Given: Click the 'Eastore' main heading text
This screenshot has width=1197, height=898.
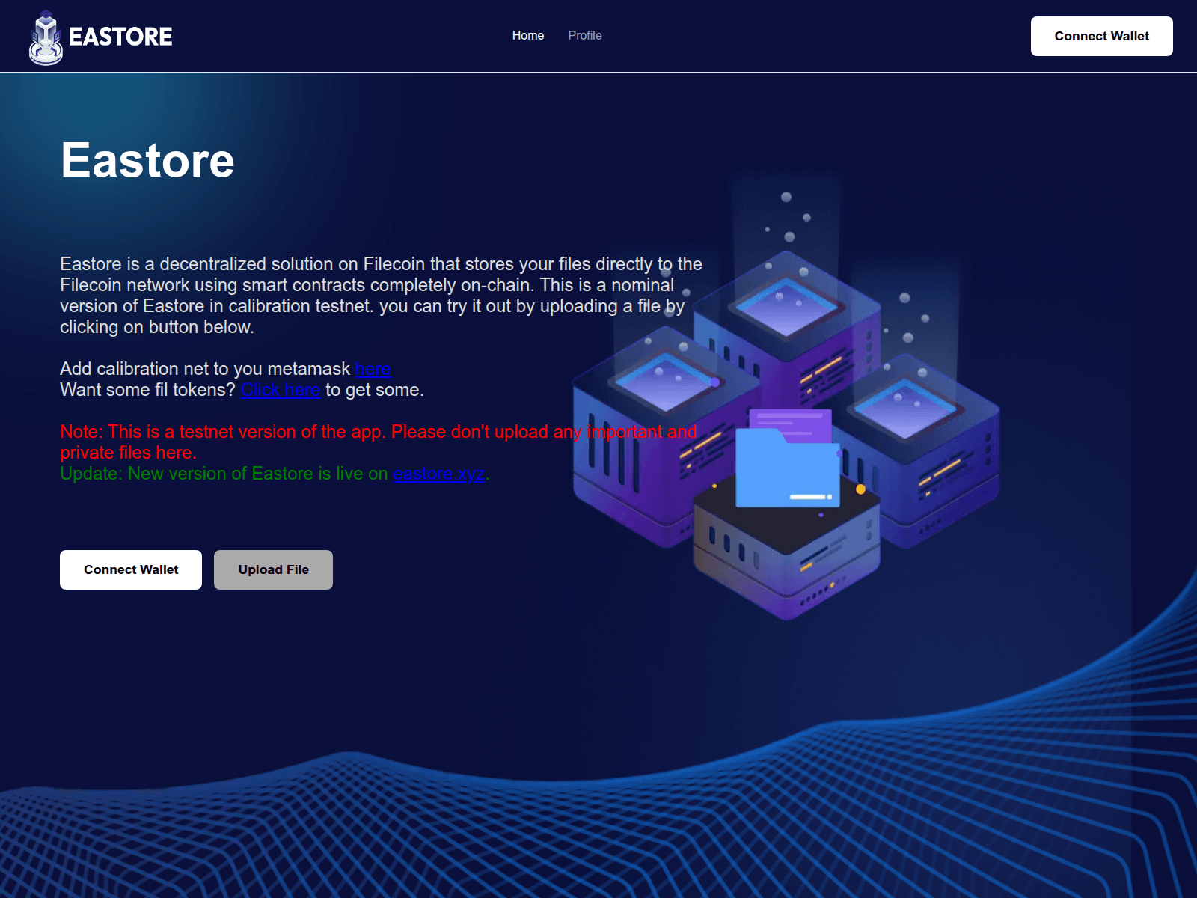Looking at the screenshot, I should coord(147,160).
